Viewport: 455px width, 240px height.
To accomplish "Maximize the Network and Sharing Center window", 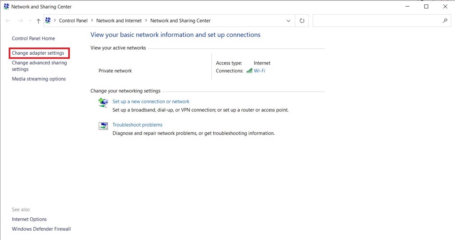I will point(426,6).
